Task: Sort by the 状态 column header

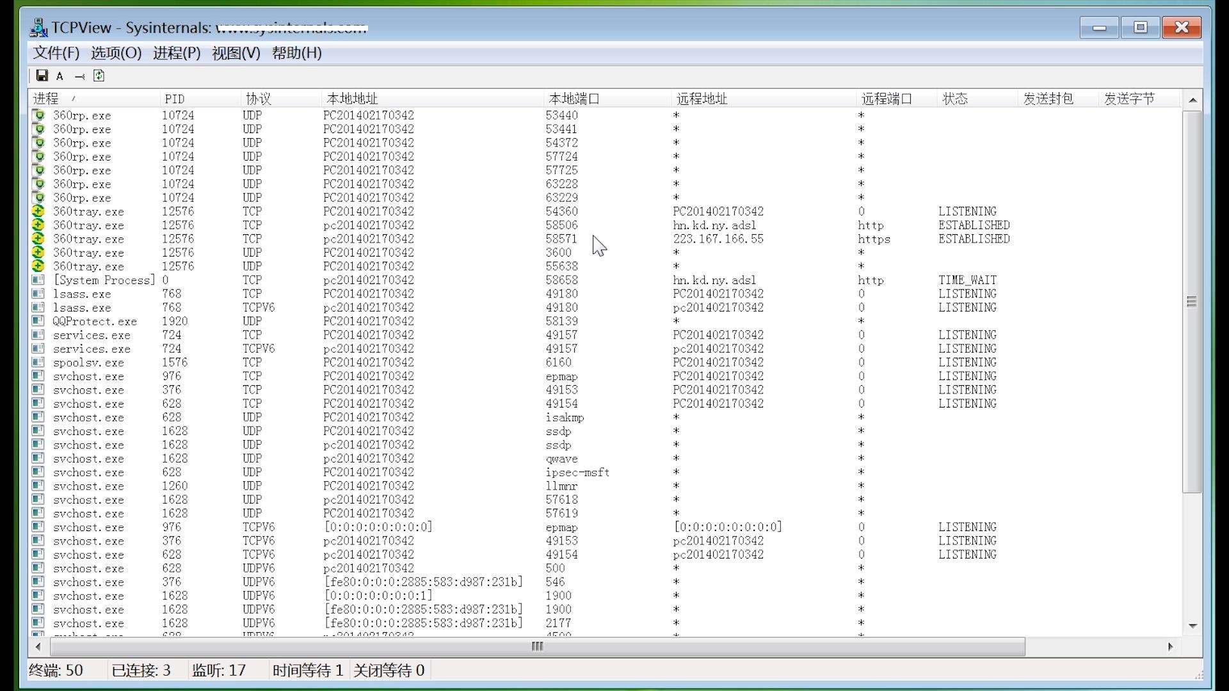Action: click(x=978, y=99)
